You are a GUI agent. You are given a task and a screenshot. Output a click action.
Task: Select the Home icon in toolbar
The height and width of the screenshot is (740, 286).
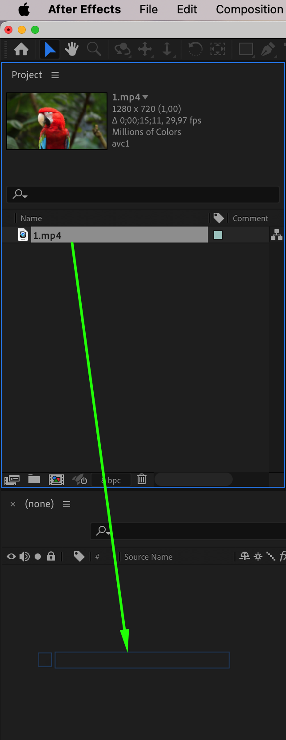tap(21, 49)
